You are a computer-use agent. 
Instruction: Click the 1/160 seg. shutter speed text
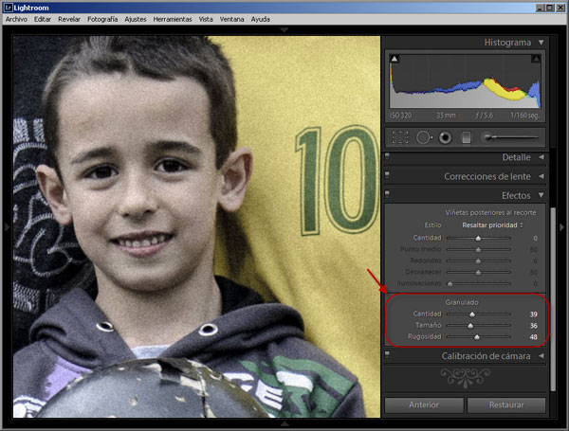pos(524,116)
